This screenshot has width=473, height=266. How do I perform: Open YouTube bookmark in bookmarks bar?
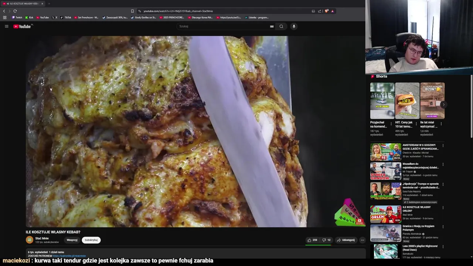pos(42,17)
